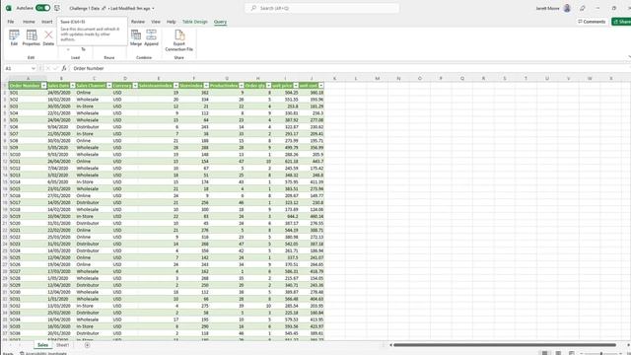
Task: Open the unit cost column filter dropdown
Action: (x=321, y=86)
